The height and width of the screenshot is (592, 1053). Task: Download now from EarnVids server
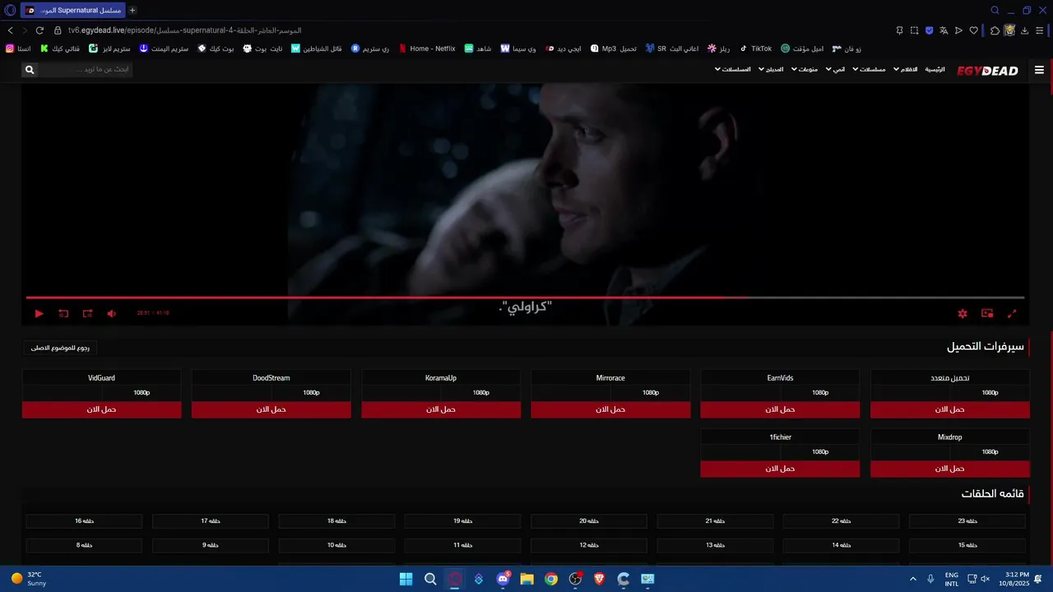pyautogui.click(x=780, y=409)
